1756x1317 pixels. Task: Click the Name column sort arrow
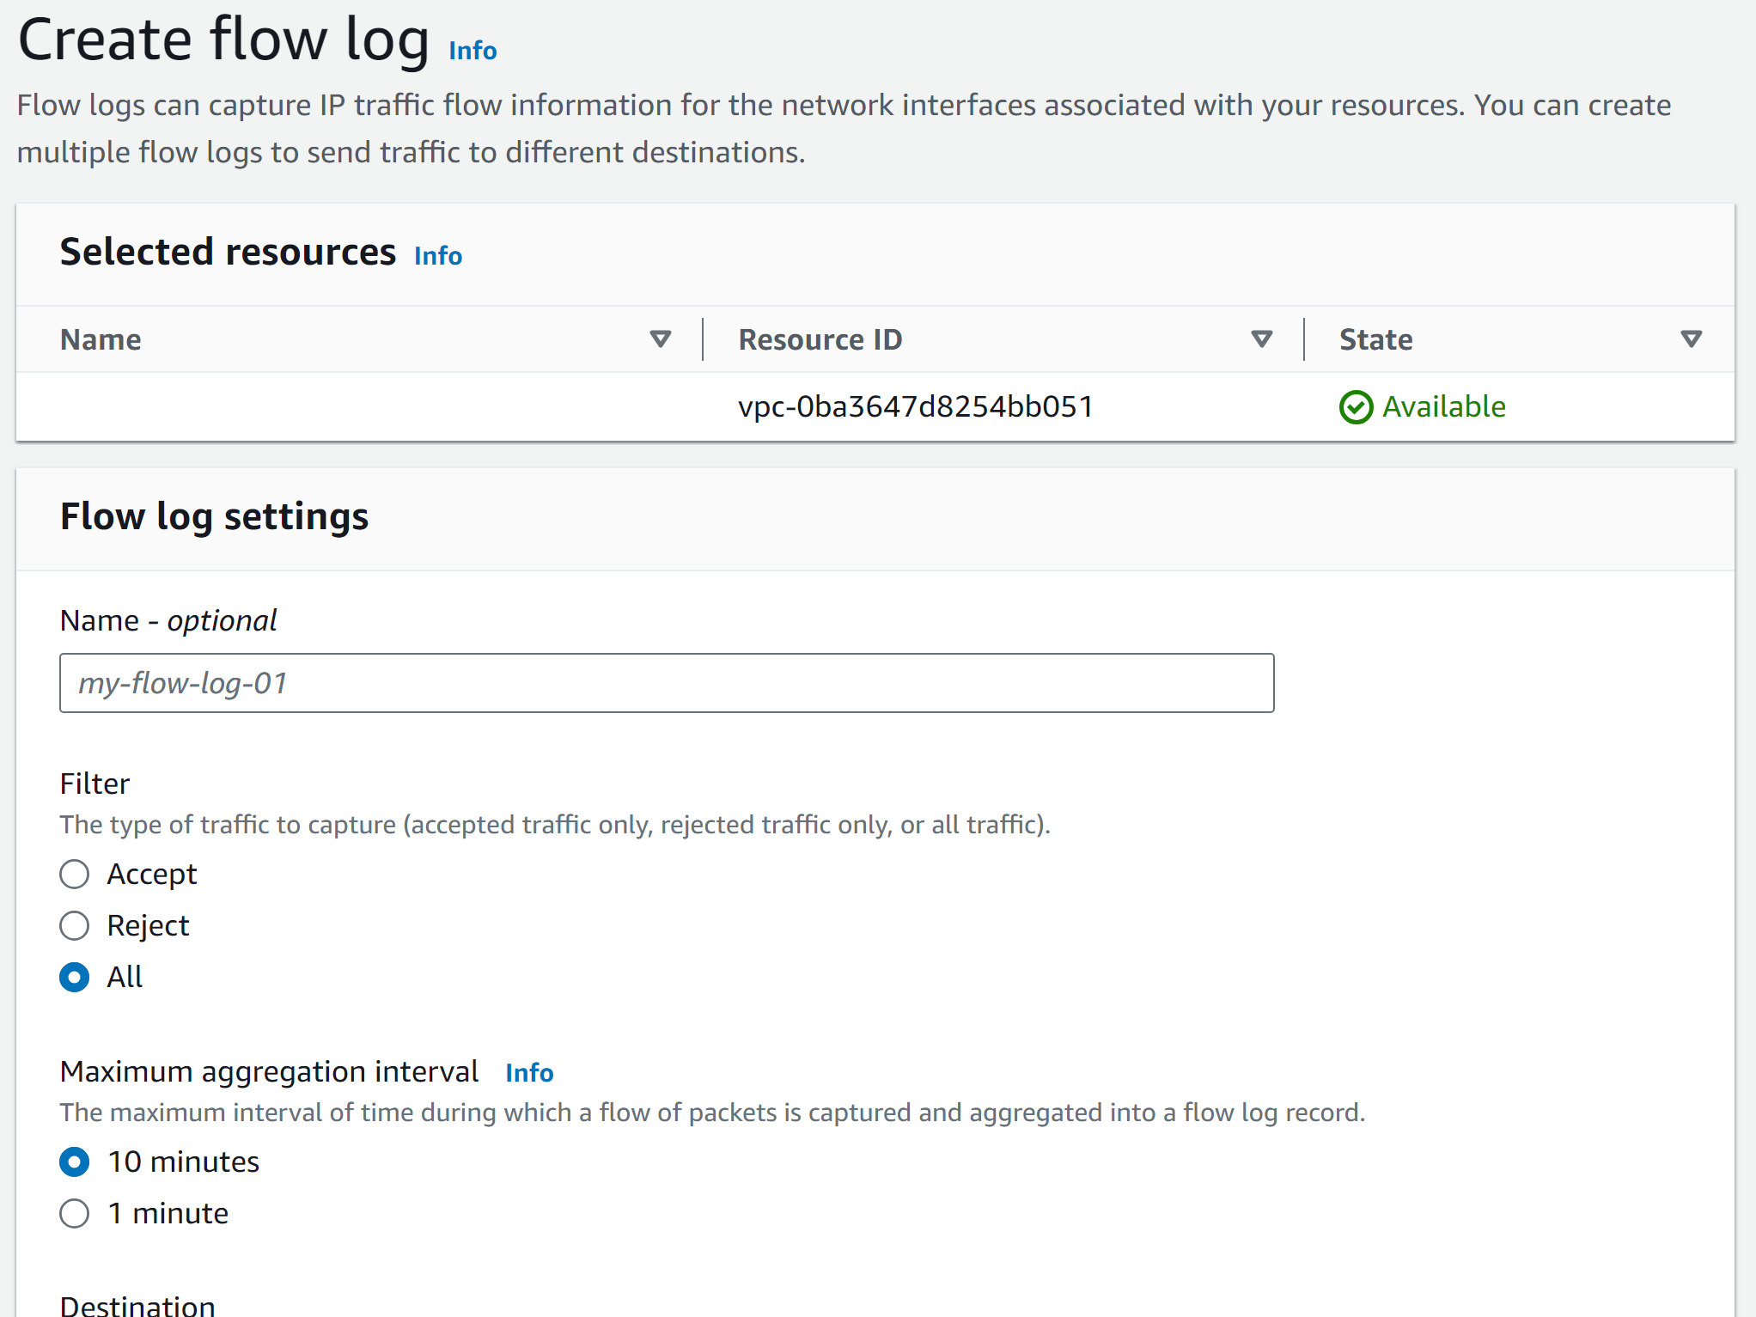(660, 339)
